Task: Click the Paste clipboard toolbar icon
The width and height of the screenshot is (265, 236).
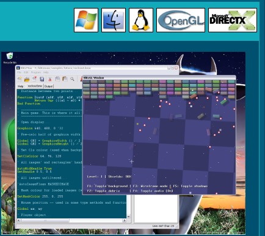Action: point(65,79)
